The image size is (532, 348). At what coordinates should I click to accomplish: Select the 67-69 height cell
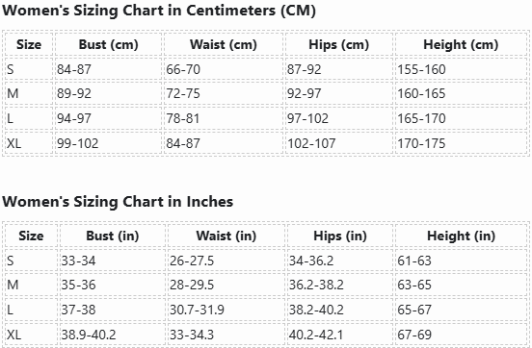[461, 335]
